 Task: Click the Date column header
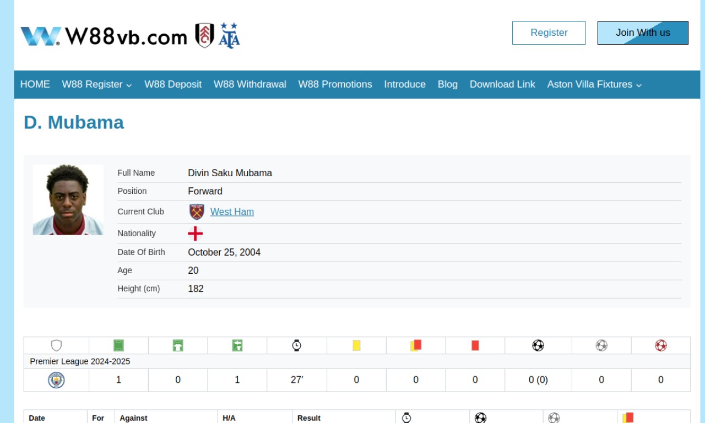point(37,418)
